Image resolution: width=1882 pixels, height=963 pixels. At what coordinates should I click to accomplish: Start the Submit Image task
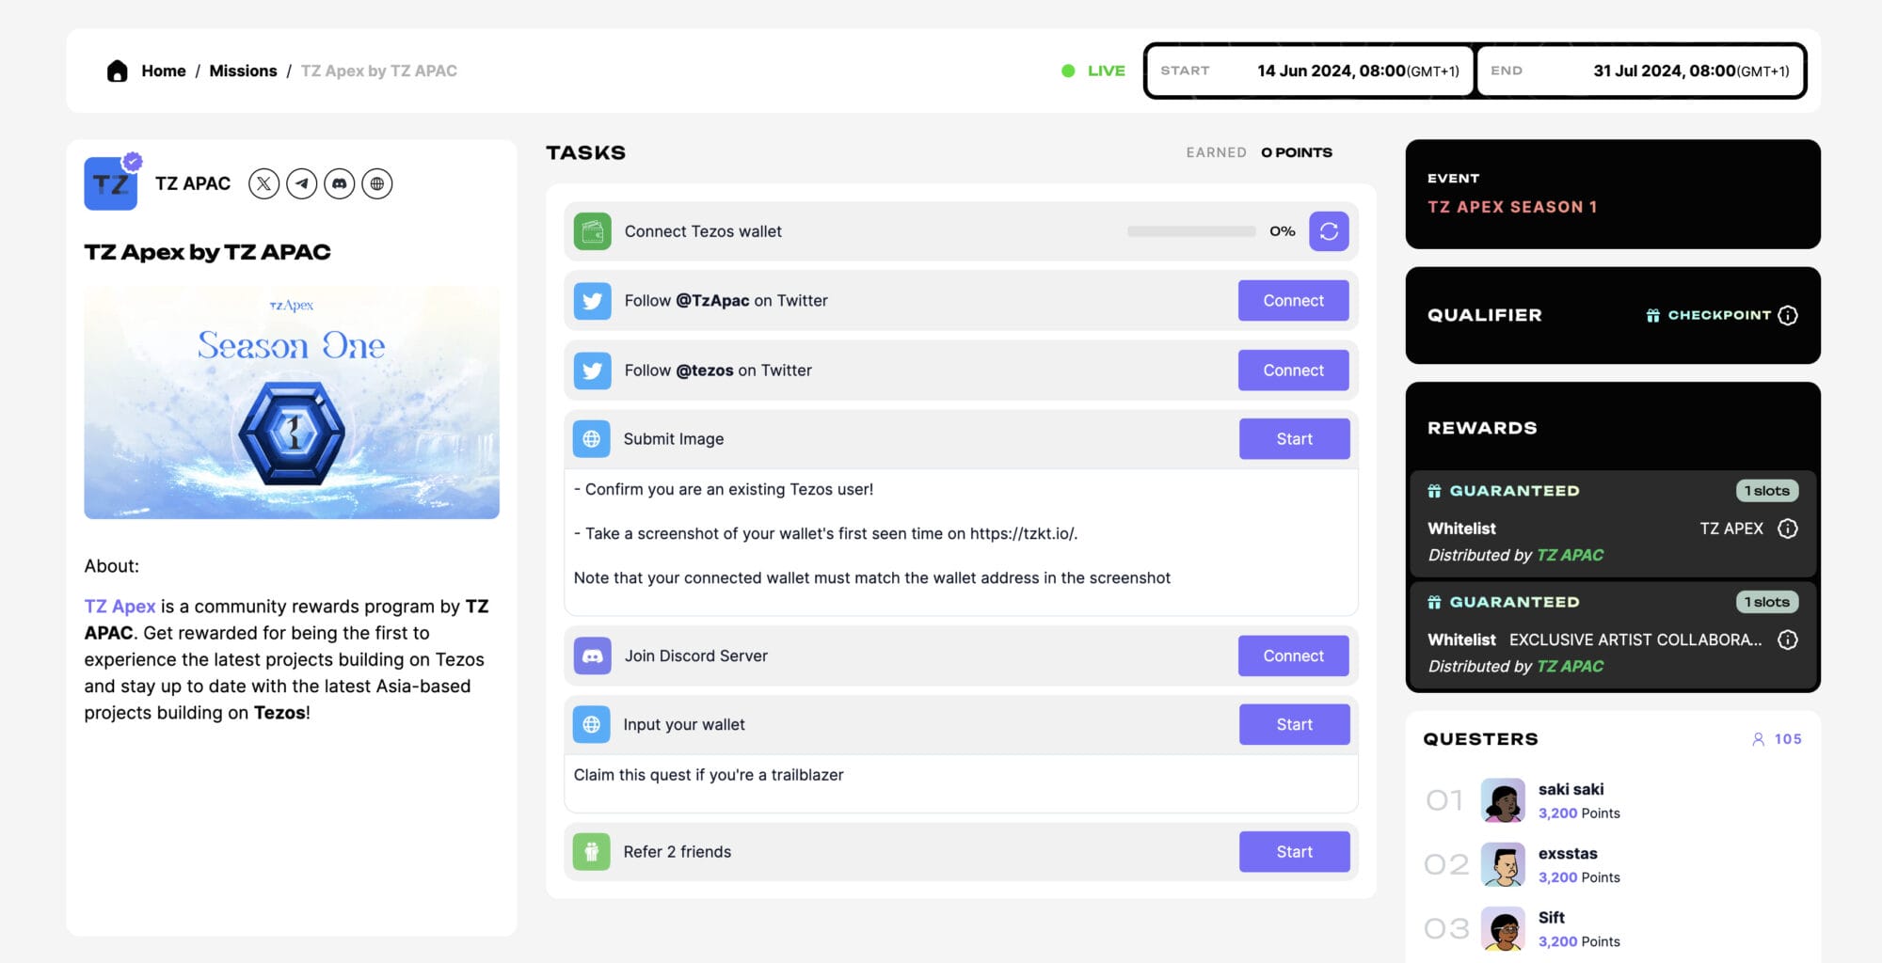click(1293, 439)
